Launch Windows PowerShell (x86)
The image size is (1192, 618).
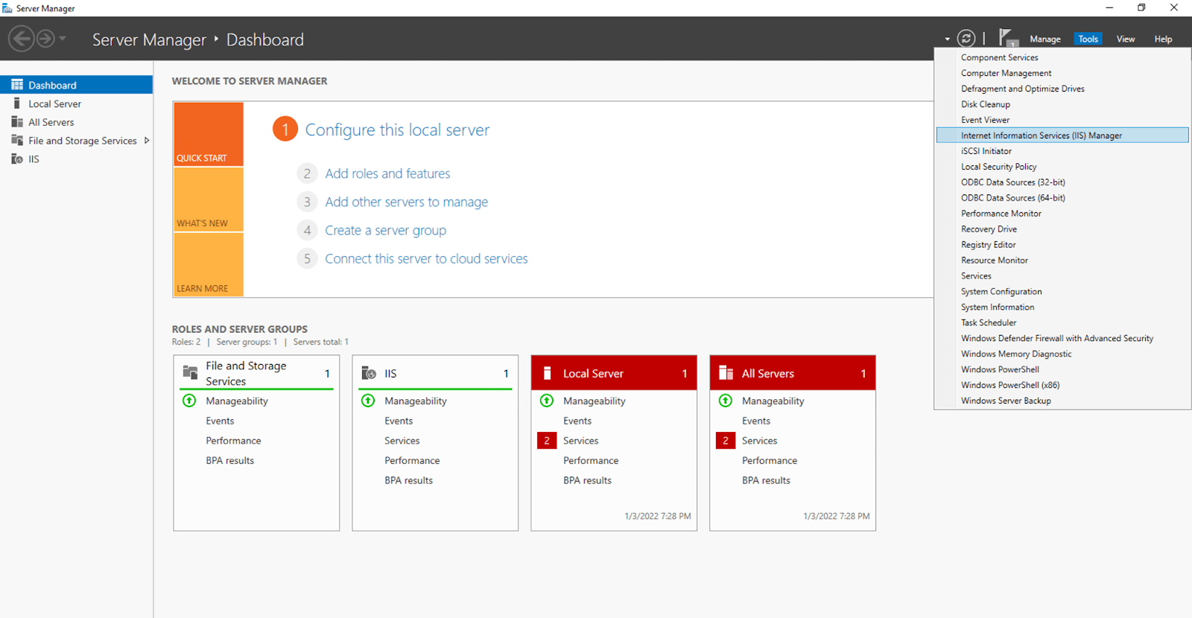[x=1062, y=385]
